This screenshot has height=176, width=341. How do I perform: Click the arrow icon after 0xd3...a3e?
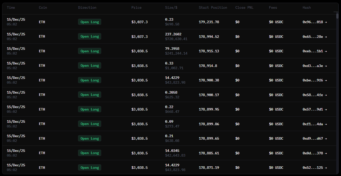[326, 66]
